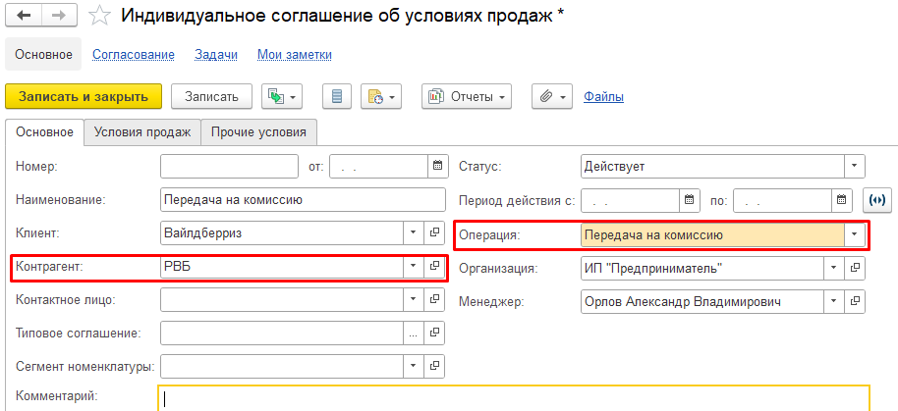Click the Операция field showing Передача на комиссию
This screenshot has width=898, height=411.
click(713, 234)
